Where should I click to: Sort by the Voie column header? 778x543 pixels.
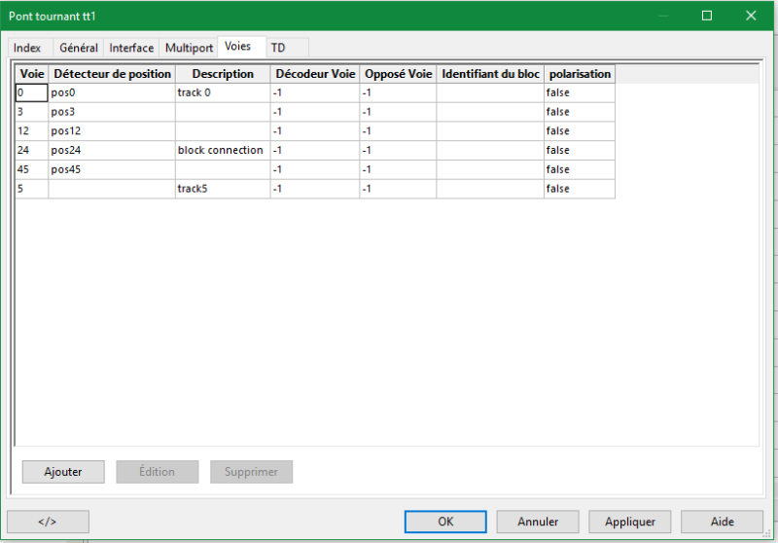click(32, 74)
